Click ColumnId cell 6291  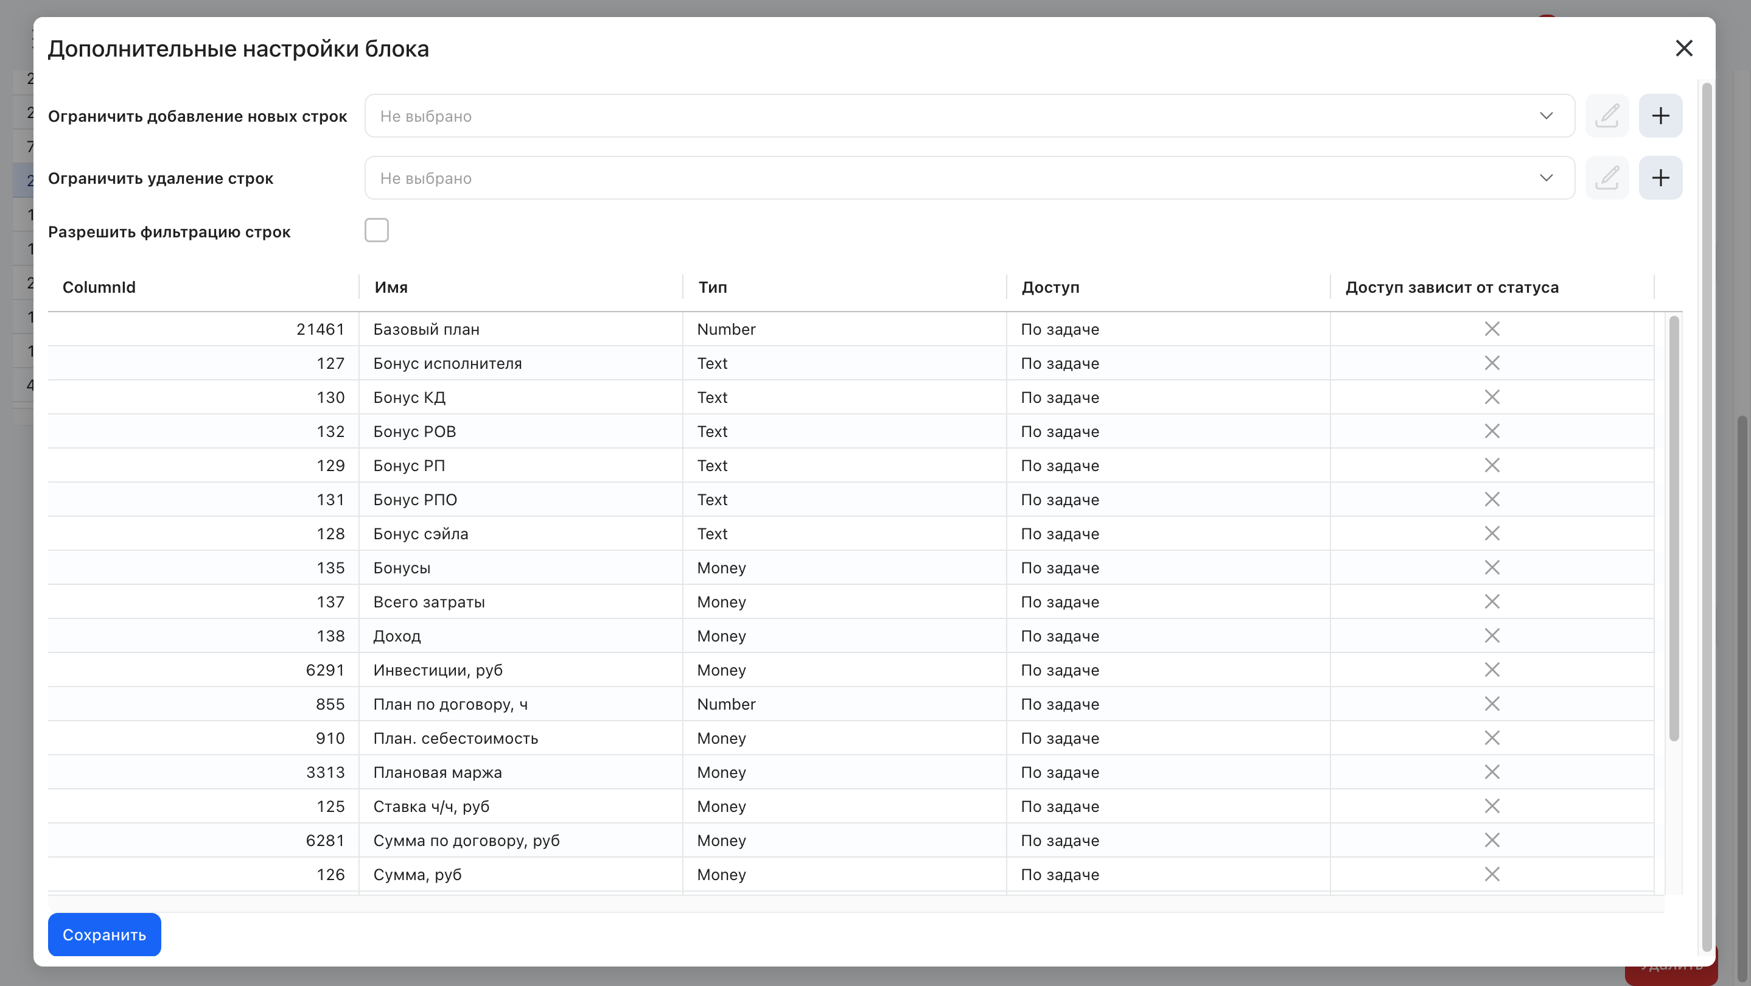click(203, 670)
